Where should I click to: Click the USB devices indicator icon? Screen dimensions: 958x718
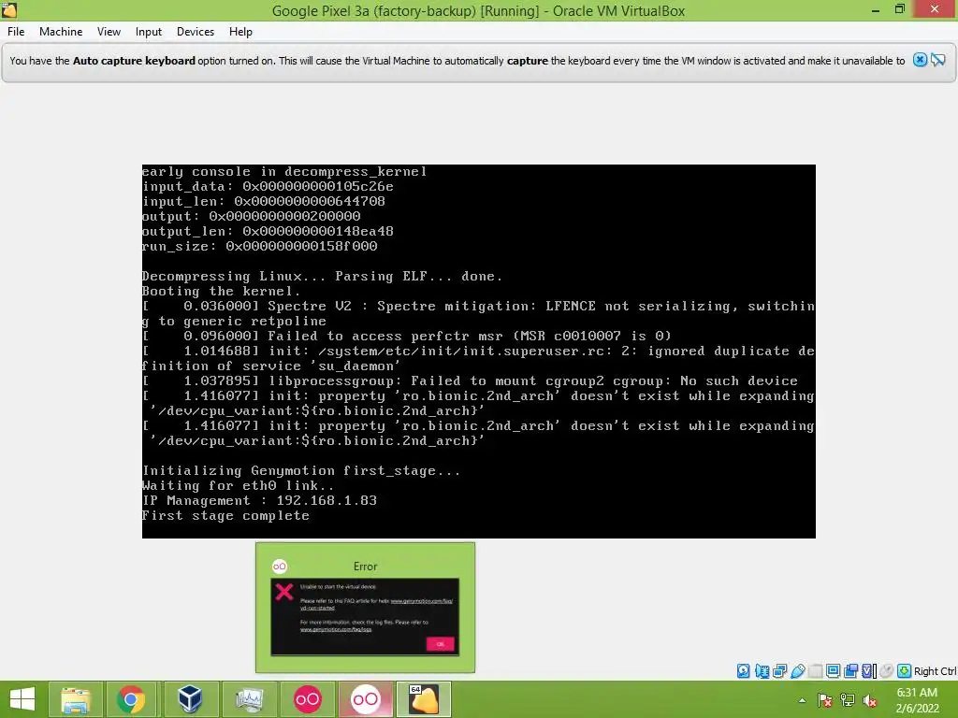[797, 671]
